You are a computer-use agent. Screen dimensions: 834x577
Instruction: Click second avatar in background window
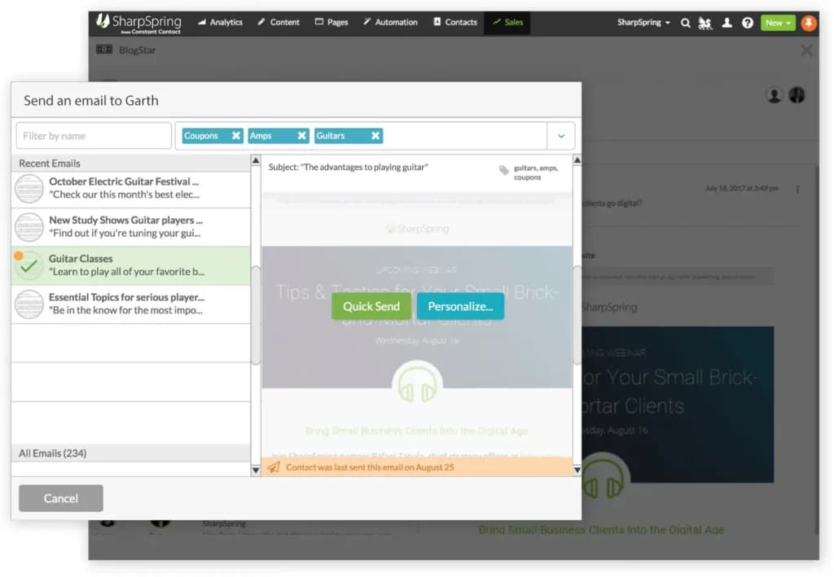coord(797,95)
